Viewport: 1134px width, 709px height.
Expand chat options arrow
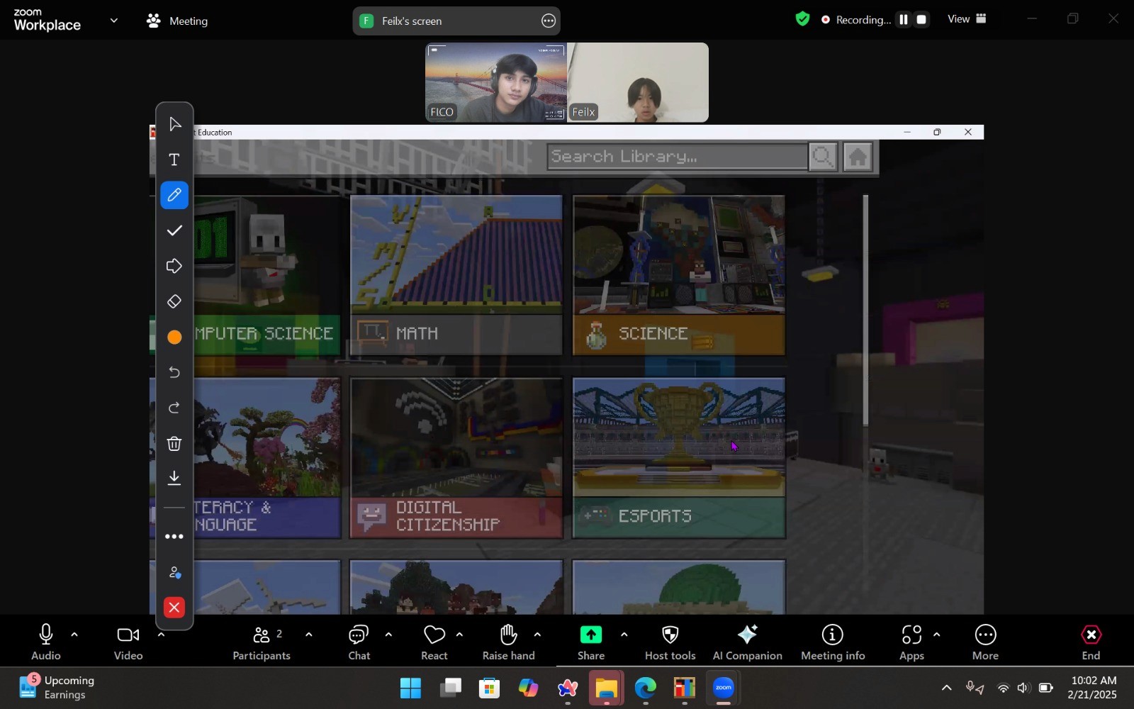coord(388,635)
